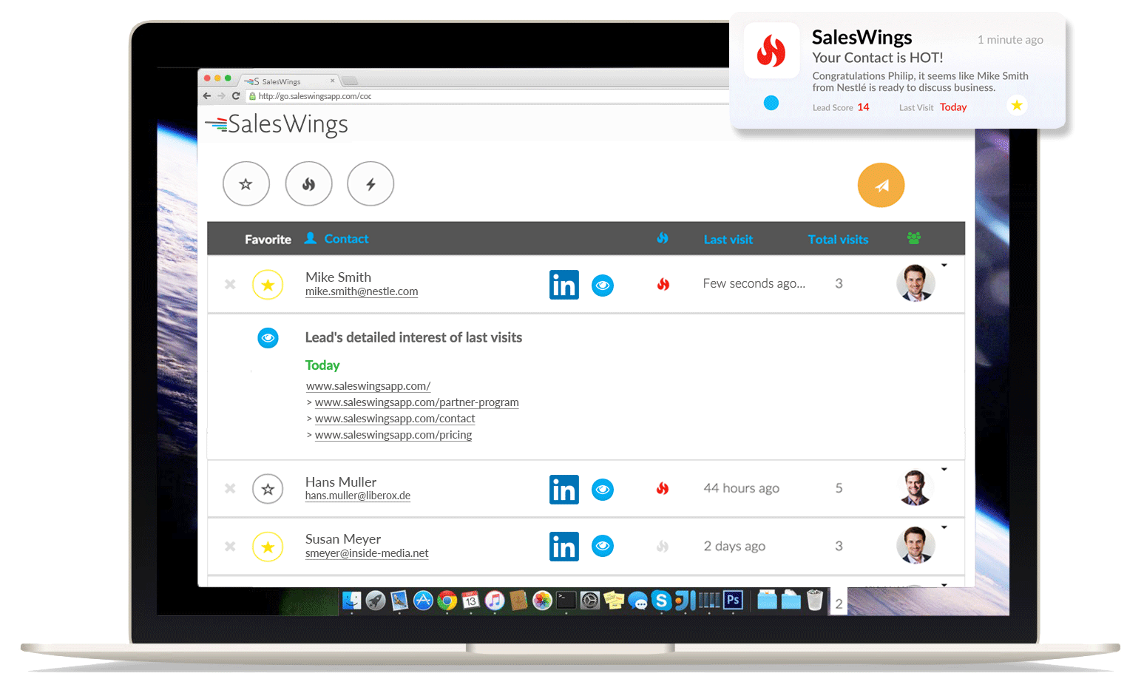Screen dimensions: 1144x696
Task: Click the flame icon in the notification popup
Action: [771, 51]
